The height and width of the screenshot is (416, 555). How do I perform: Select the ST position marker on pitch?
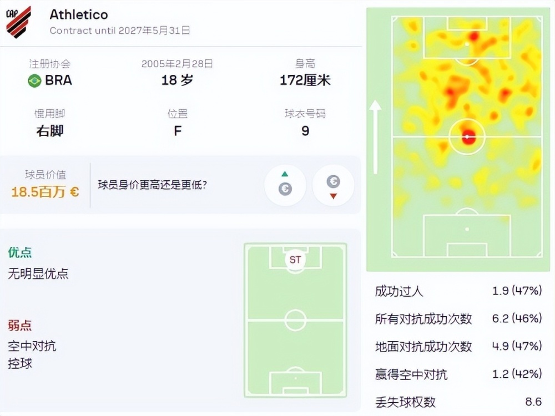click(x=295, y=260)
